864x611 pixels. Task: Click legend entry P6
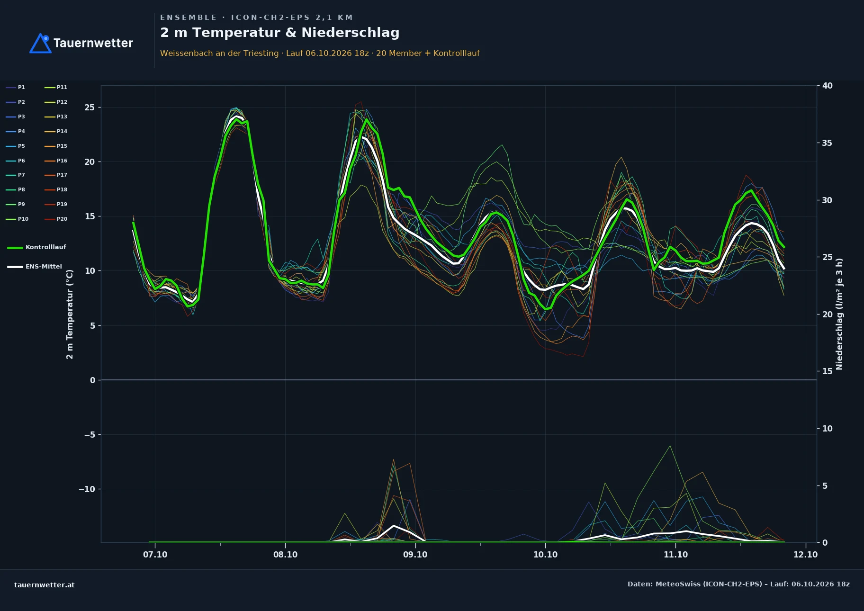pos(16,161)
